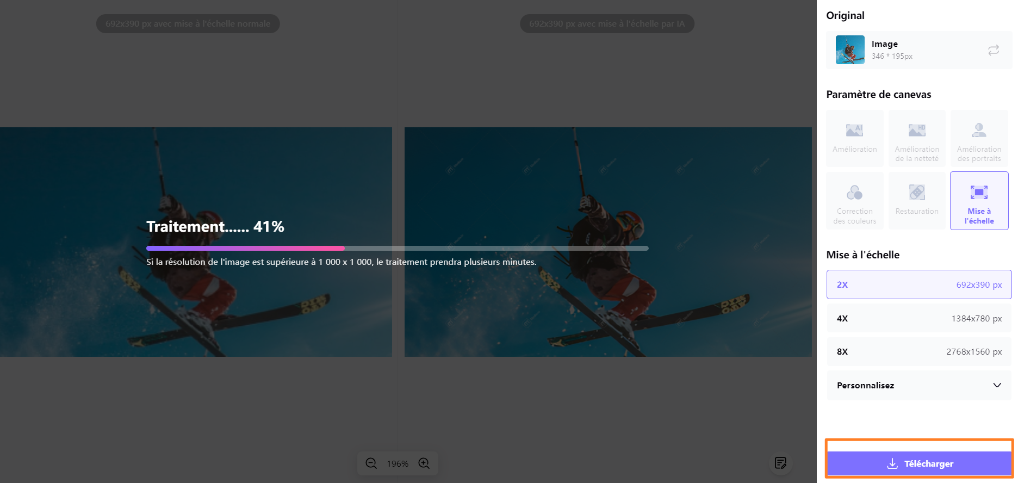Click the AI scaling label pill

tap(607, 24)
